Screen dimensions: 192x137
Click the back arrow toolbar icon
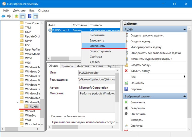pyautogui.click(x=3, y=16)
